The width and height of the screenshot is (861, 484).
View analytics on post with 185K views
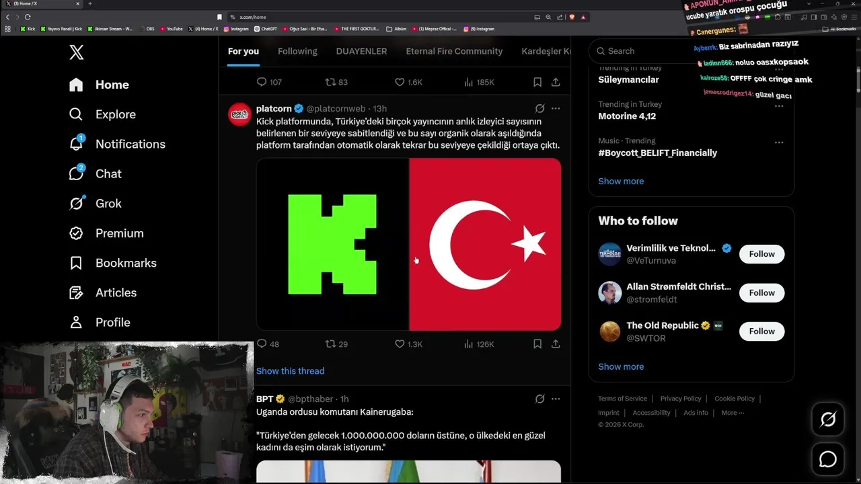coord(479,82)
